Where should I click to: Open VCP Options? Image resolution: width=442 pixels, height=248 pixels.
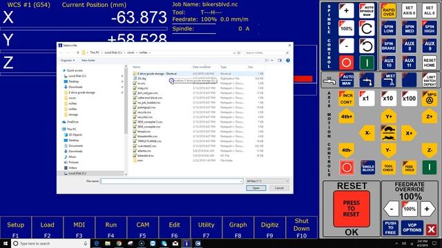pyautogui.click(x=412, y=228)
